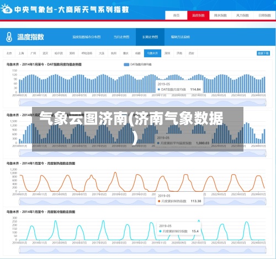Image resolution: width=276 pixels, height=259 pixels.
Task: Click the 2014年01月 axis label on DAT chart
Action: pyautogui.click(x=19, y=95)
